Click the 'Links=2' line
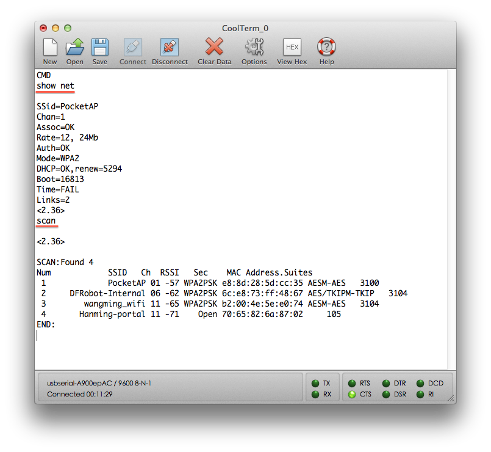 click(53, 200)
